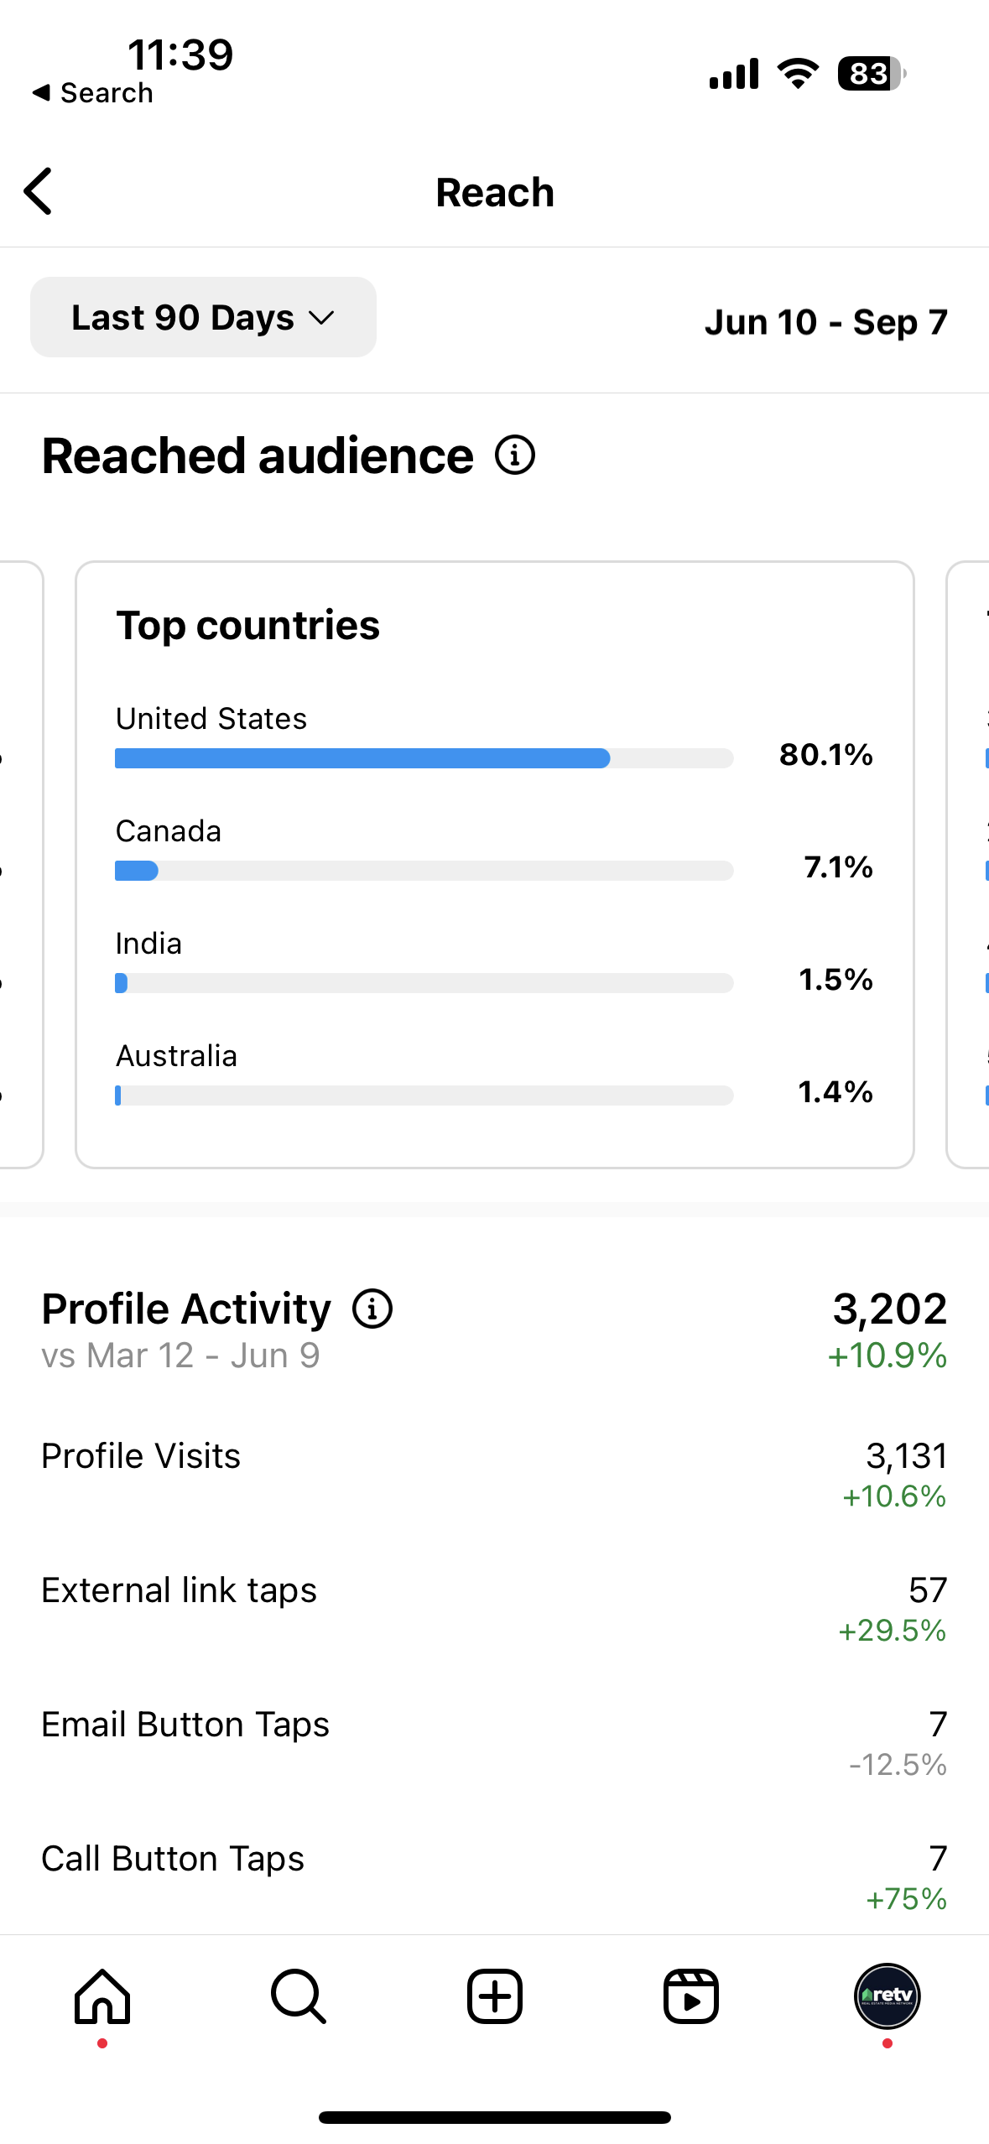
Task: Tap the Call Button Taps row
Action: (x=494, y=1876)
